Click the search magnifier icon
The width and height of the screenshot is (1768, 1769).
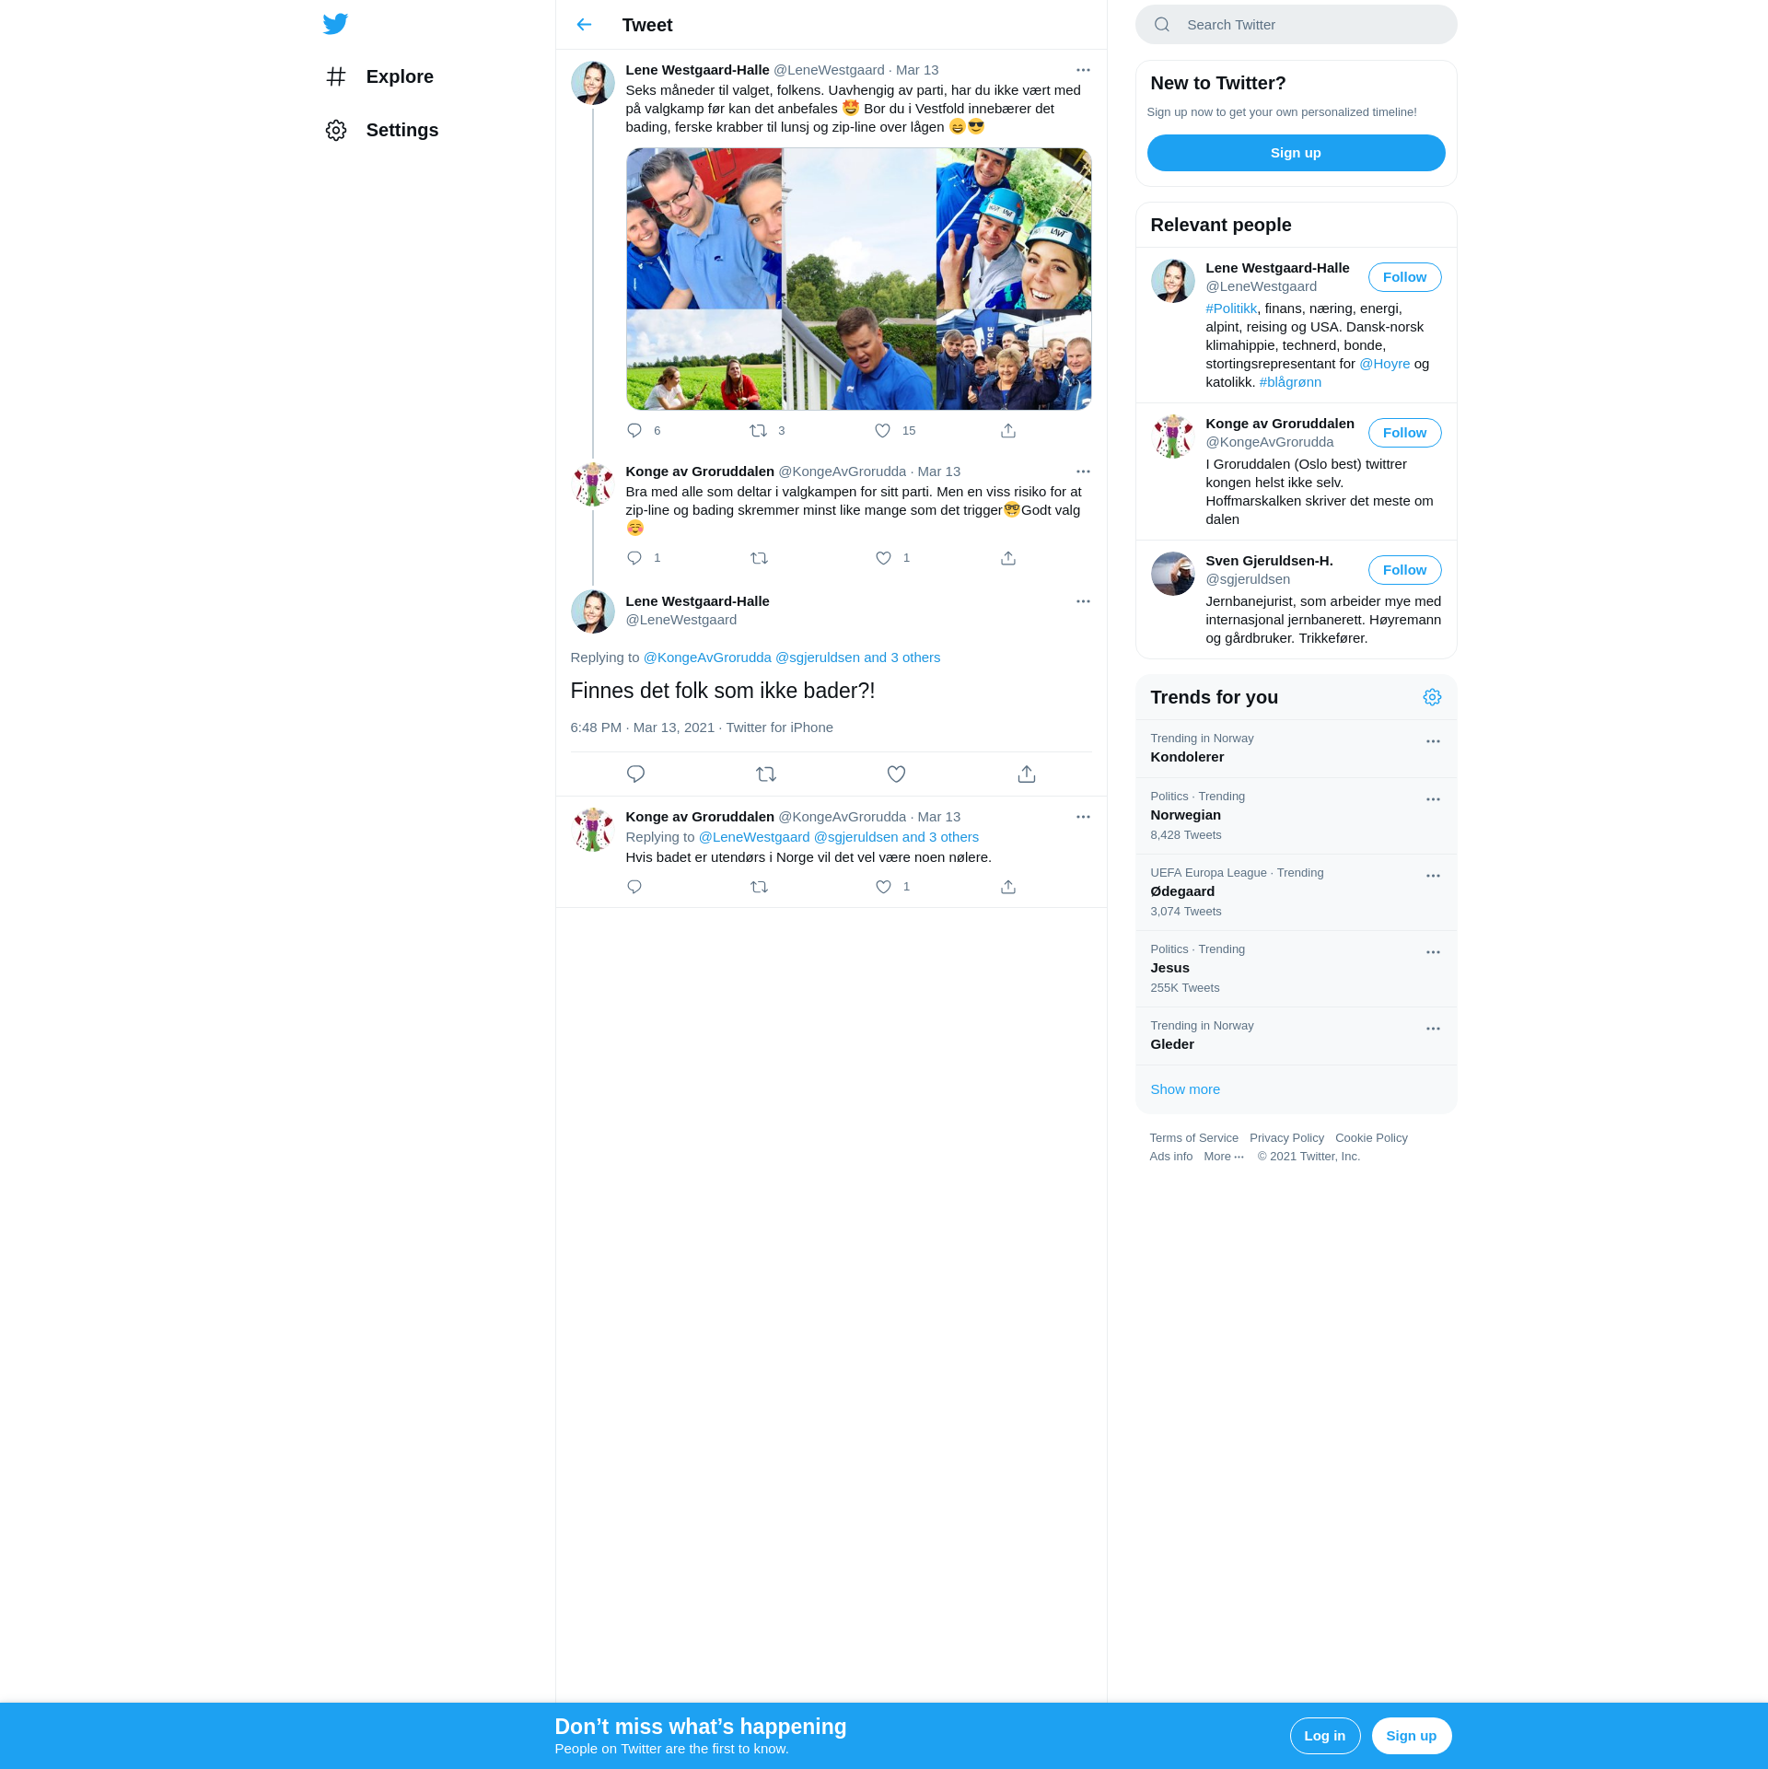(x=1162, y=25)
